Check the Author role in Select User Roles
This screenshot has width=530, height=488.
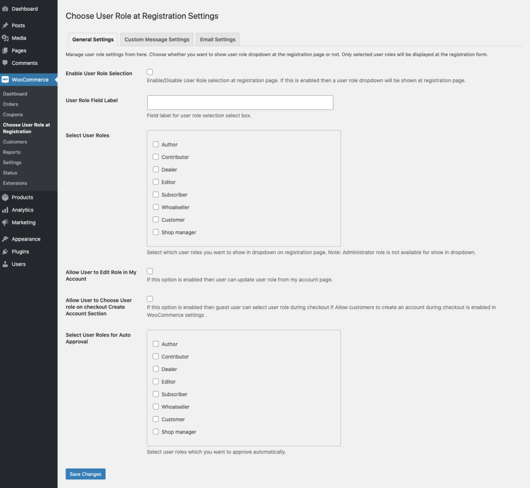pyautogui.click(x=156, y=144)
